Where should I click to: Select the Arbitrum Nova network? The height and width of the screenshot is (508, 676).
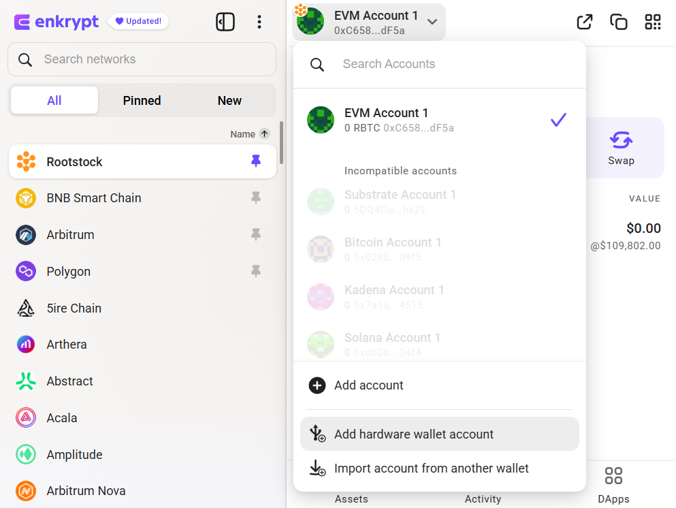pos(142,491)
